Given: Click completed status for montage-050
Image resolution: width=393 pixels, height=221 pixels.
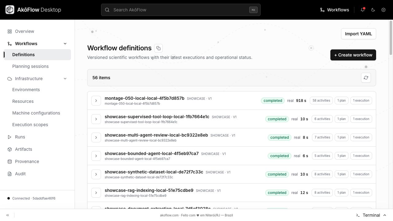Looking at the screenshot, I should [x=273, y=101].
